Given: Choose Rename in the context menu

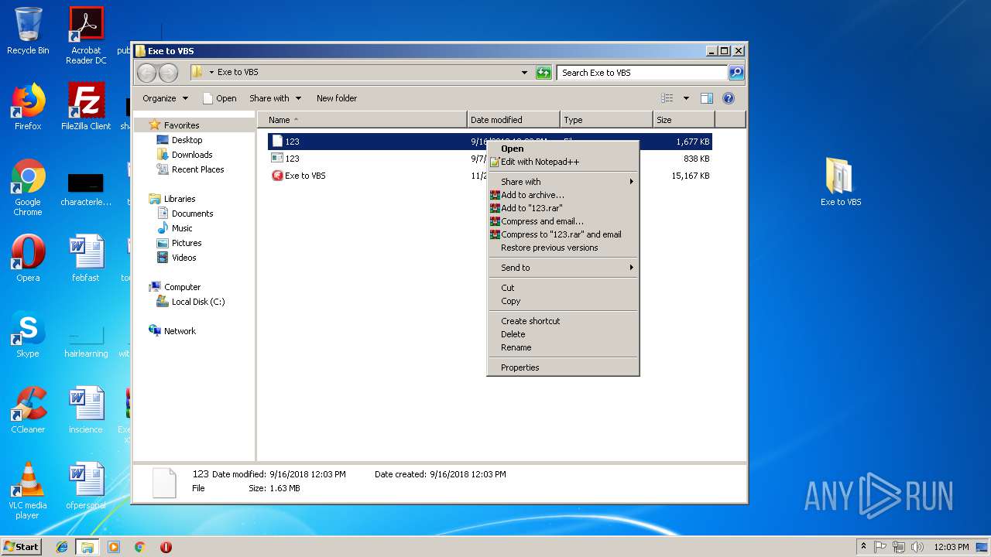Looking at the screenshot, I should click(x=563, y=347).
